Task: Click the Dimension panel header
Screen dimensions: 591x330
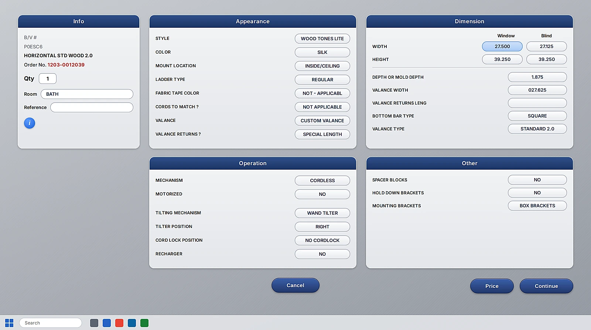Action: click(469, 21)
